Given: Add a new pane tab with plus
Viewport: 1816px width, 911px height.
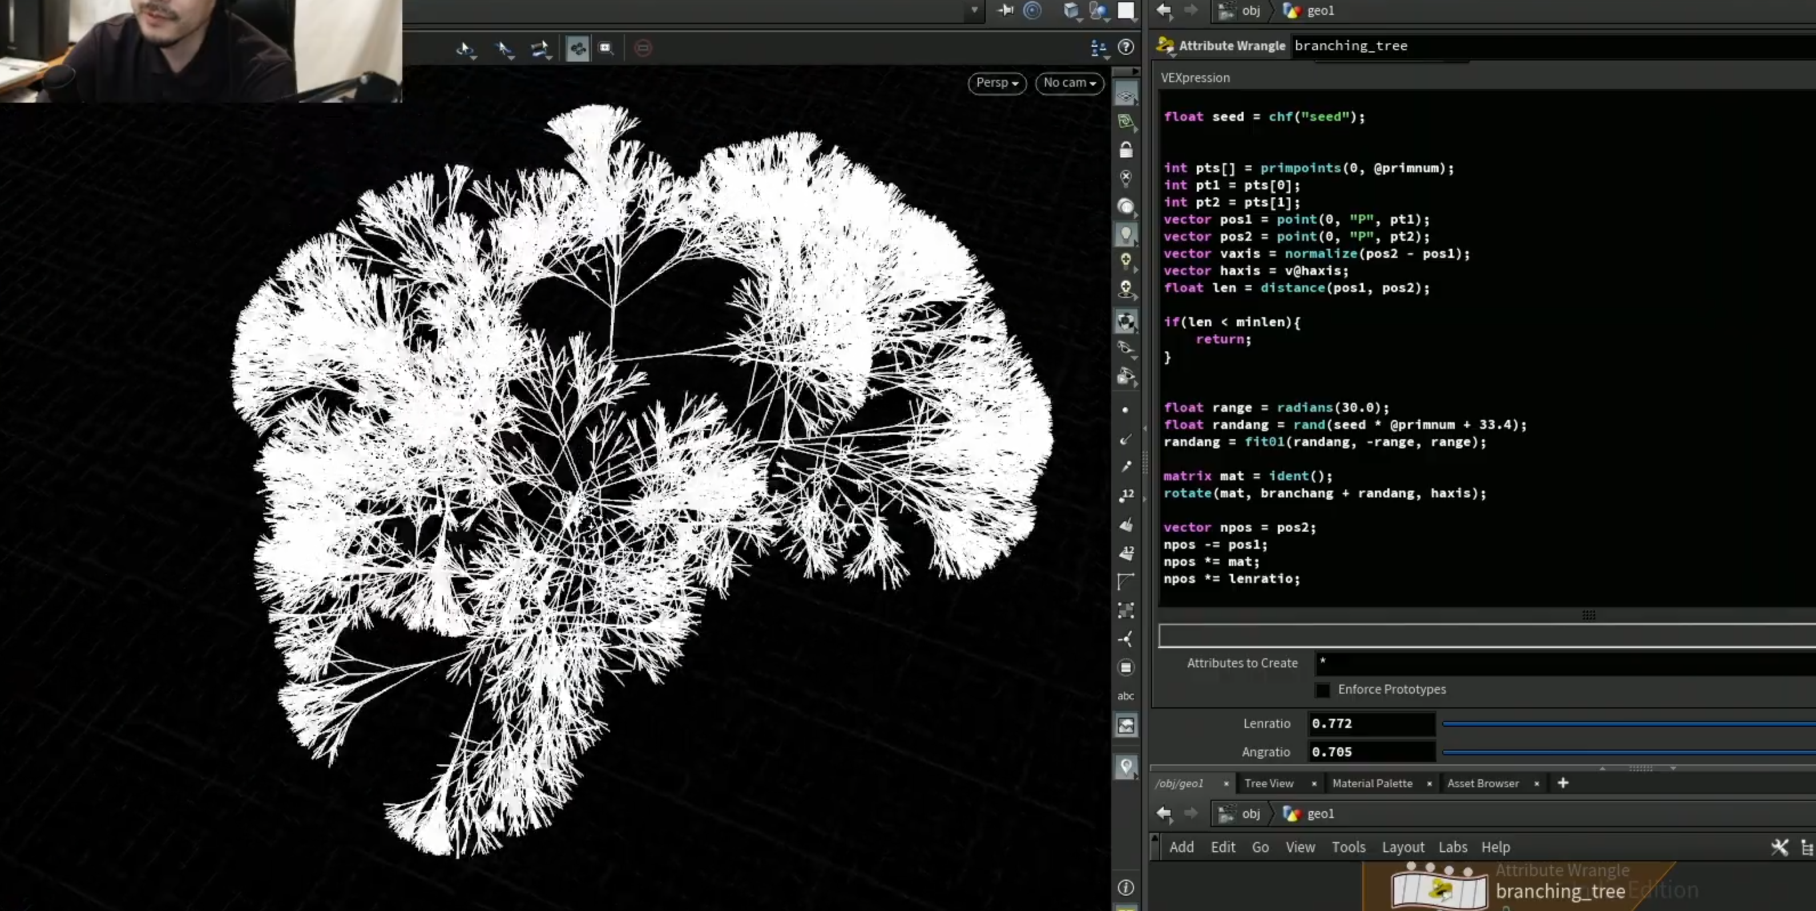Looking at the screenshot, I should pyautogui.click(x=1563, y=783).
